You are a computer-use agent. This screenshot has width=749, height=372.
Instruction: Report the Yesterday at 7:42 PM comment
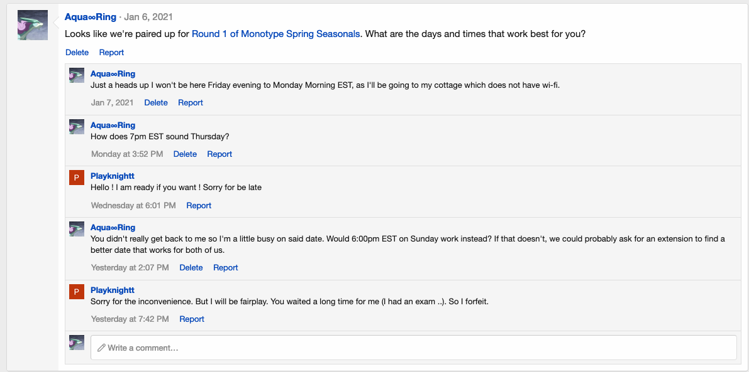point(192,319)
